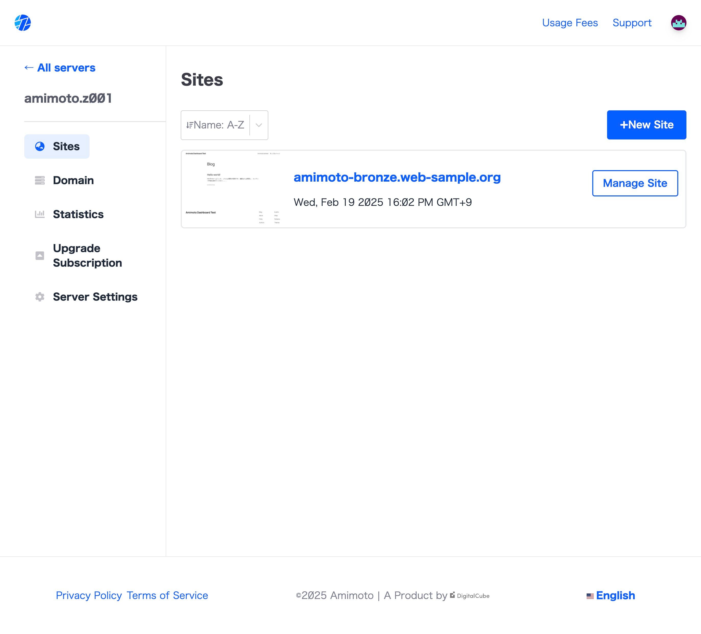Open the Name: A-Z sort selector

tap(219, 125)
